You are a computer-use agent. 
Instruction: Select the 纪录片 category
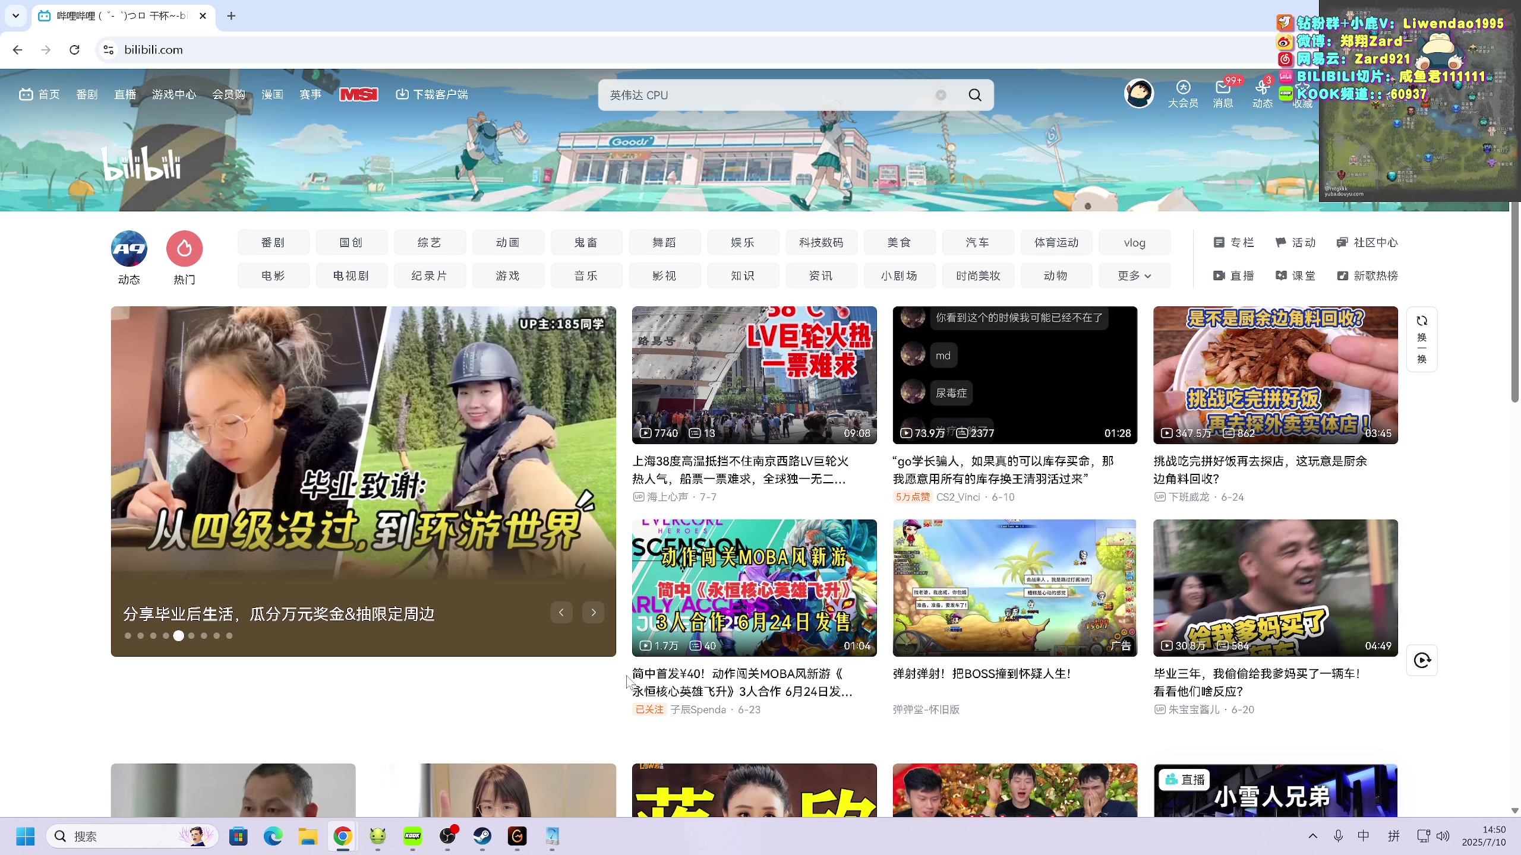click(430, 275)
